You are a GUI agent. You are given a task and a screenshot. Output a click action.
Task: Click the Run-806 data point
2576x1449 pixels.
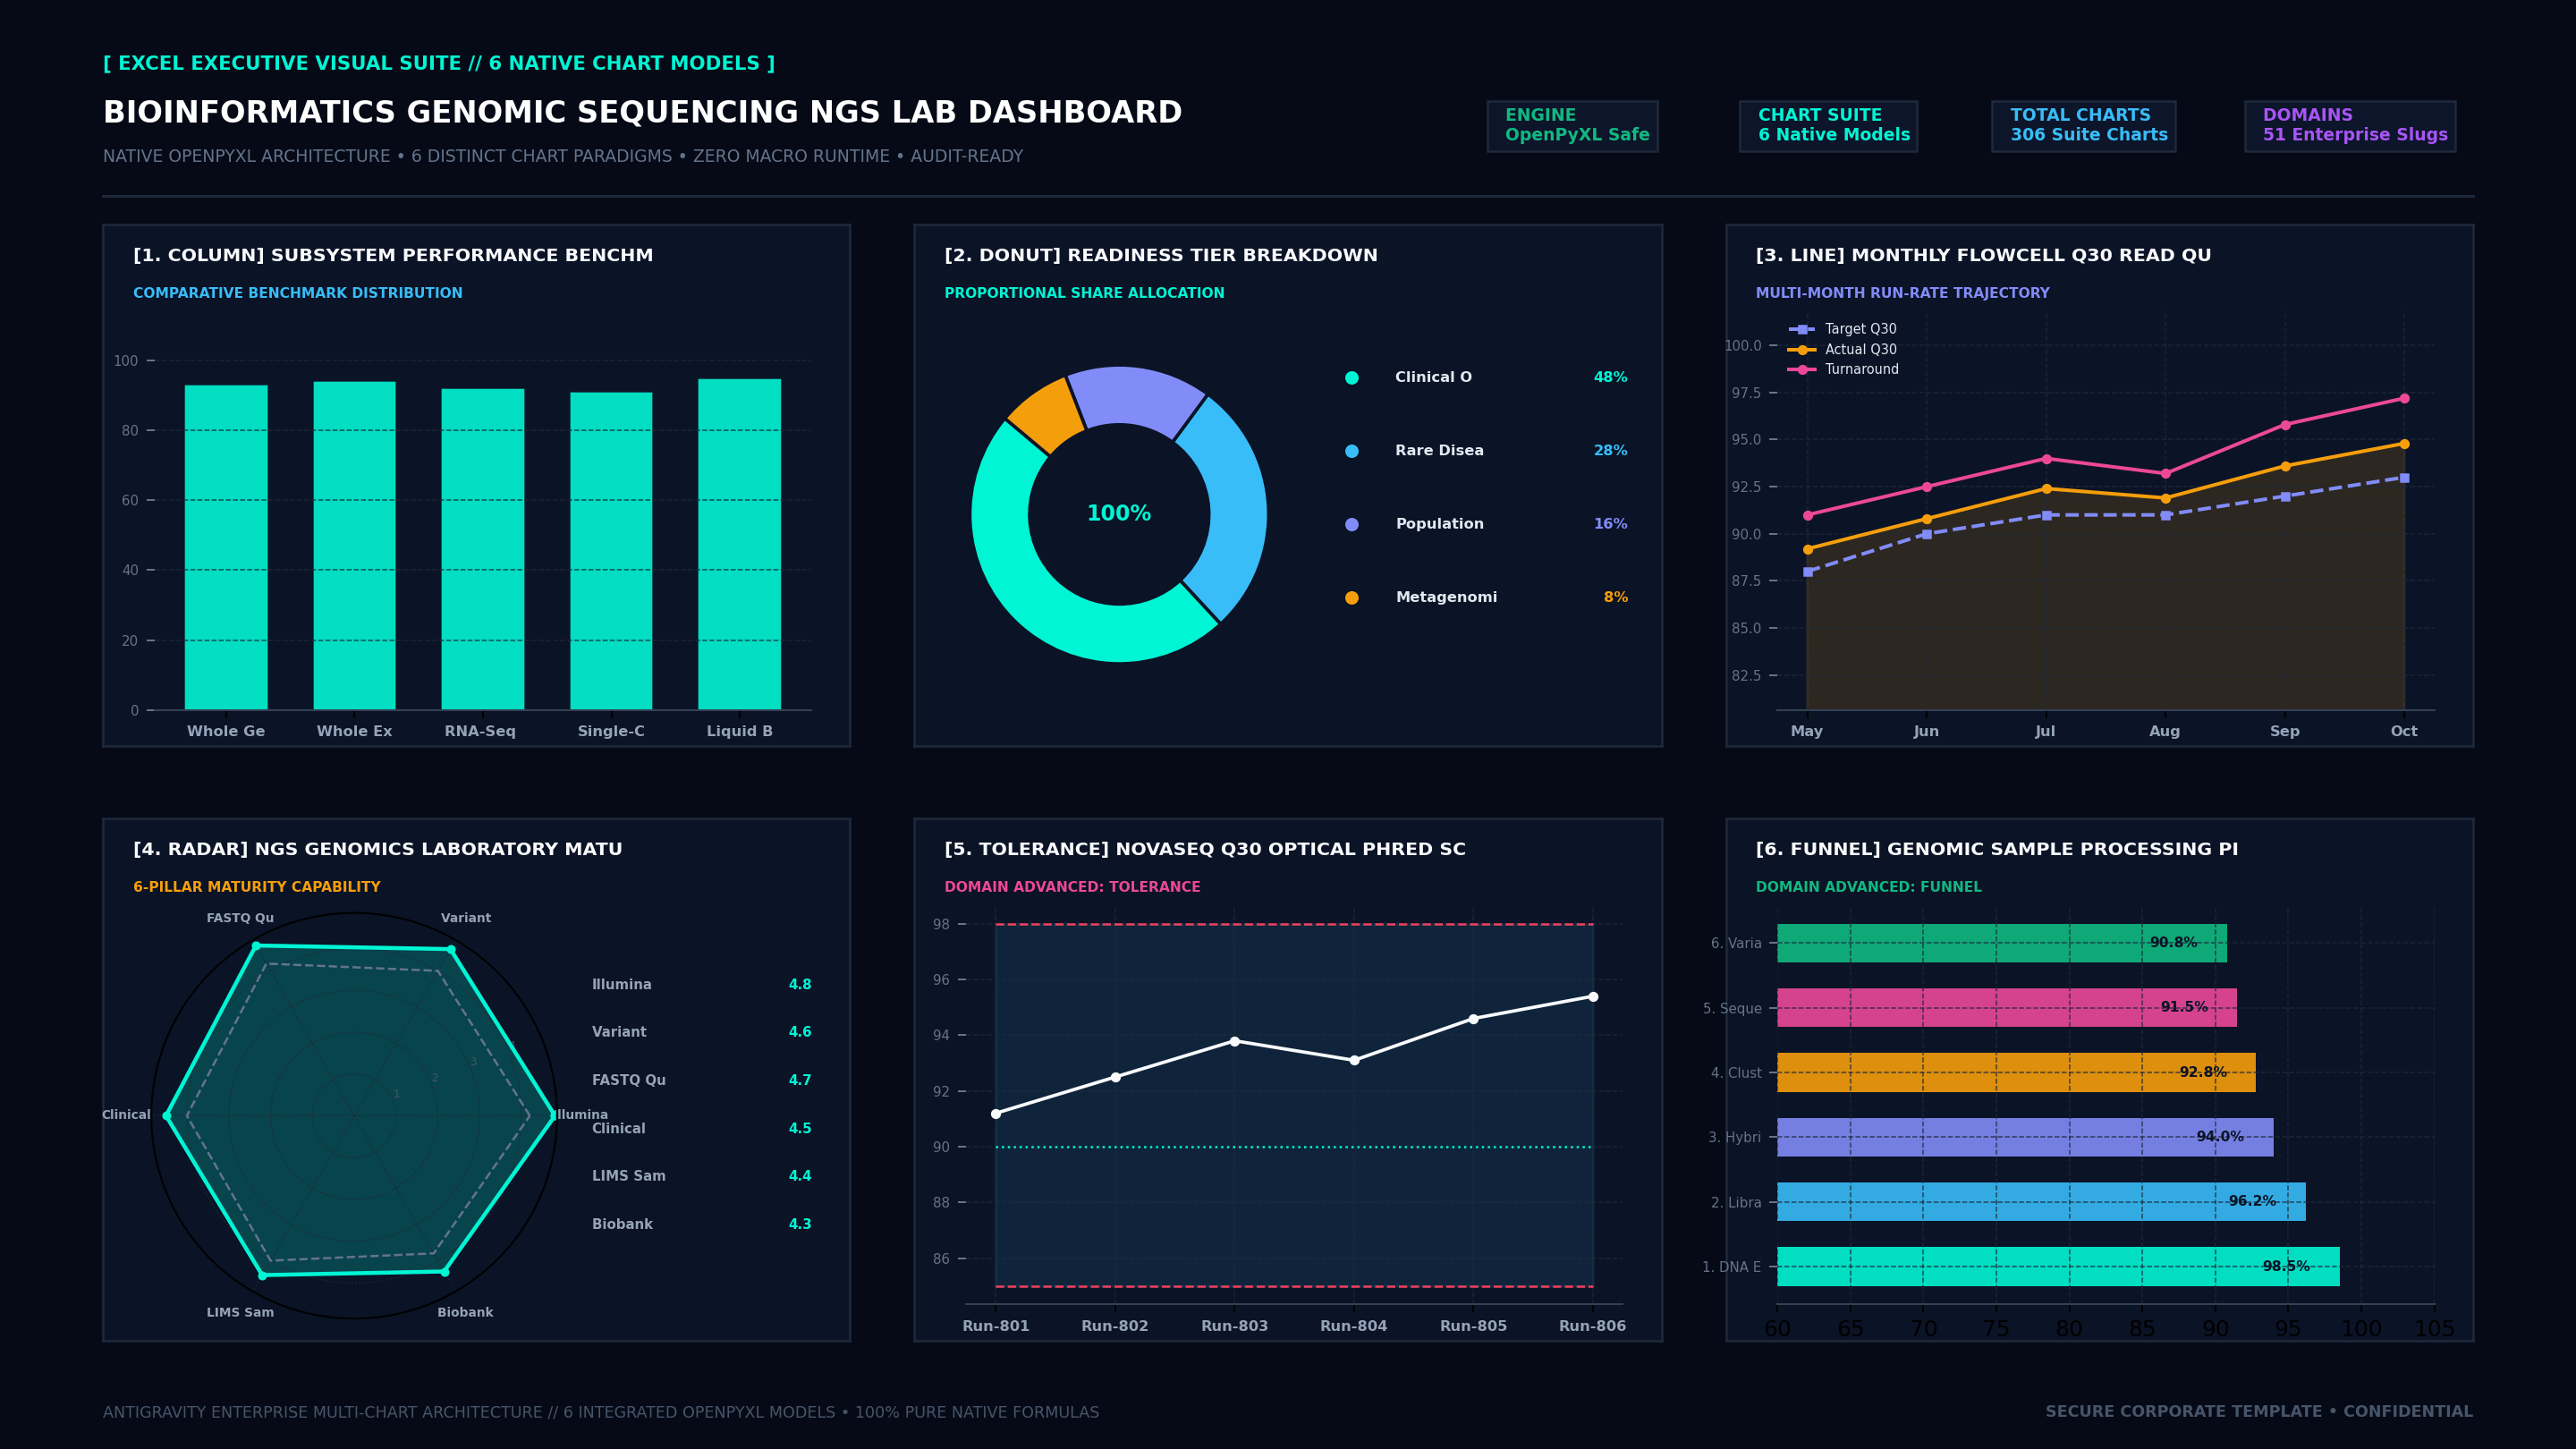pos(1593,997)
